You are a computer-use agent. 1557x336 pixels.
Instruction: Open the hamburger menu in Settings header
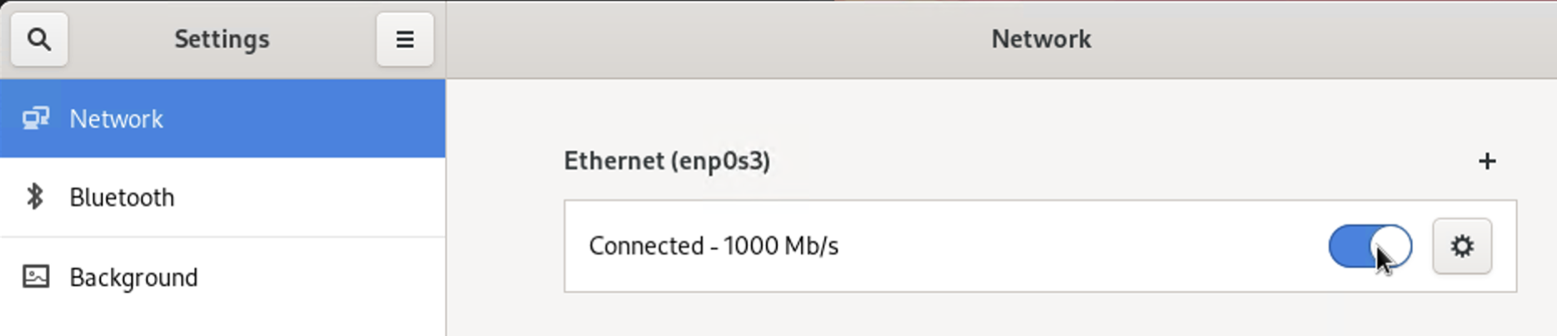404,39
